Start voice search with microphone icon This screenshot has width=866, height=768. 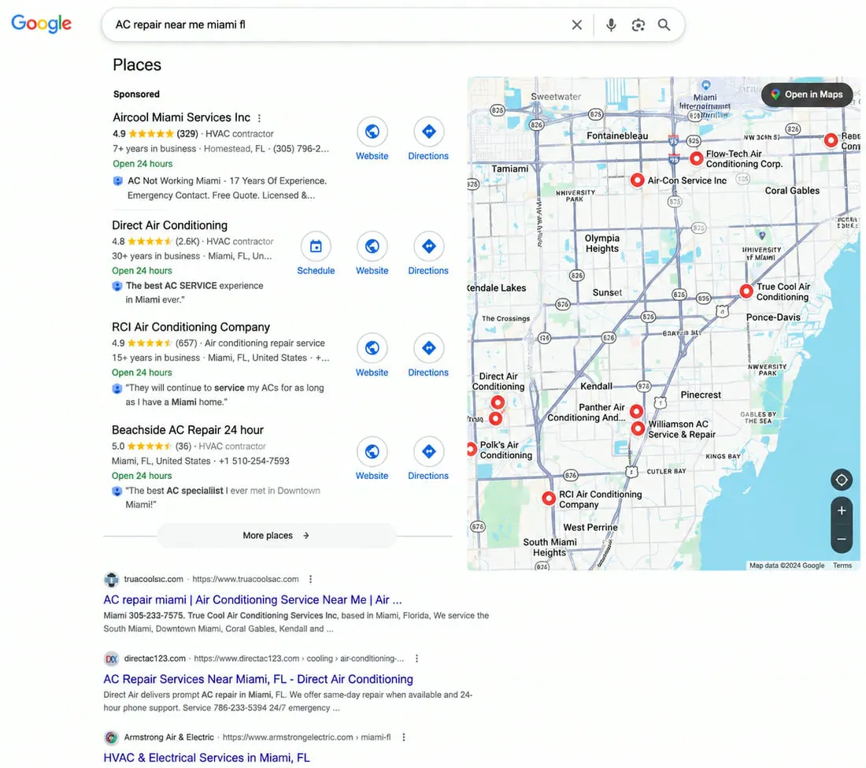click(611, 25)
